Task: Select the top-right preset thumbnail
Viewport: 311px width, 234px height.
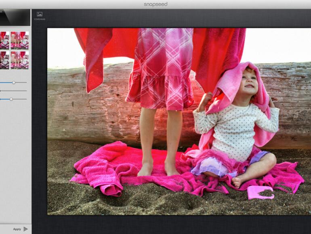Action: [x=19, y=40]
